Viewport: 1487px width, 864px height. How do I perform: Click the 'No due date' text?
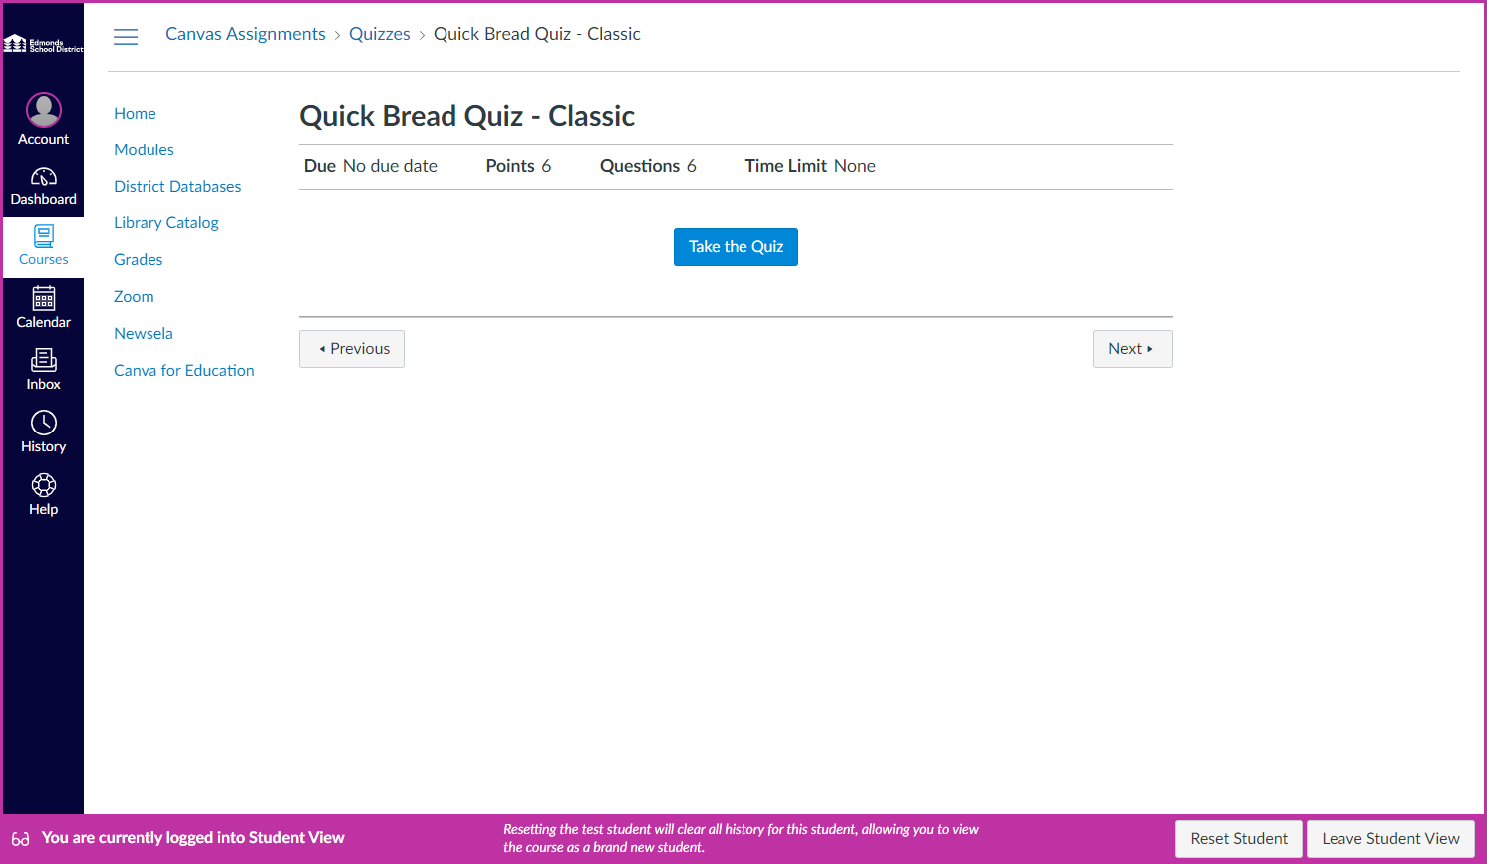point(390,166)
